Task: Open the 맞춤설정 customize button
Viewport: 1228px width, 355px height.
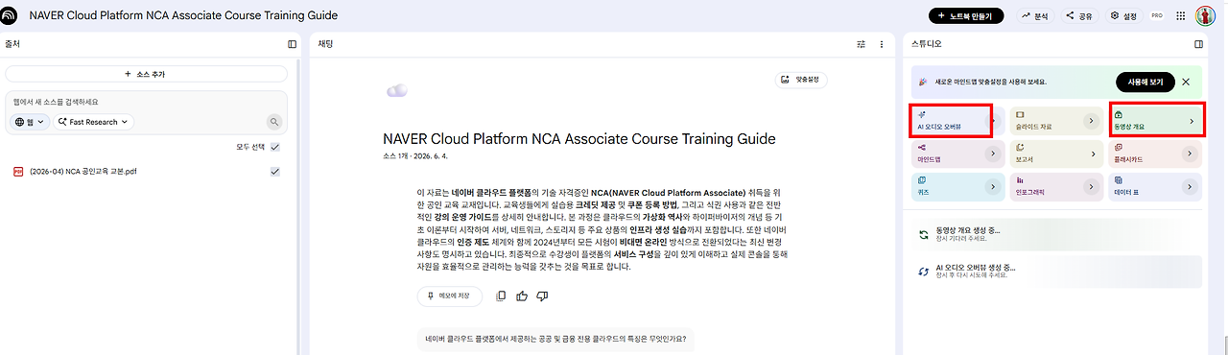Action: point(801,80)
